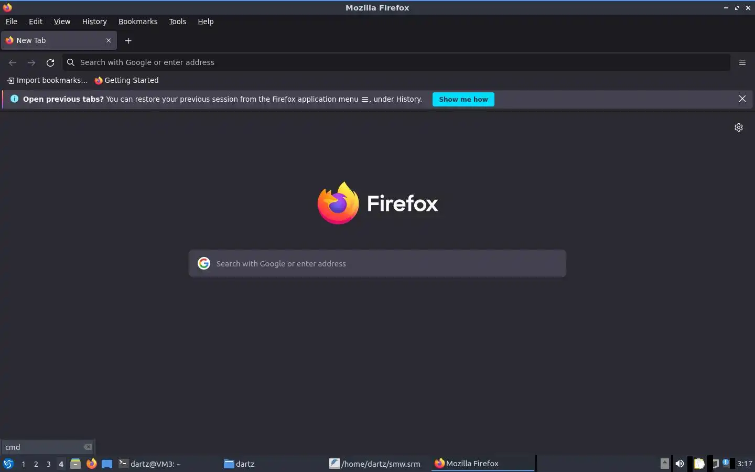Open the Bookmarks menu
Image resolution: width=755 pixels, height=472 pixels.
tap(138, 22)
